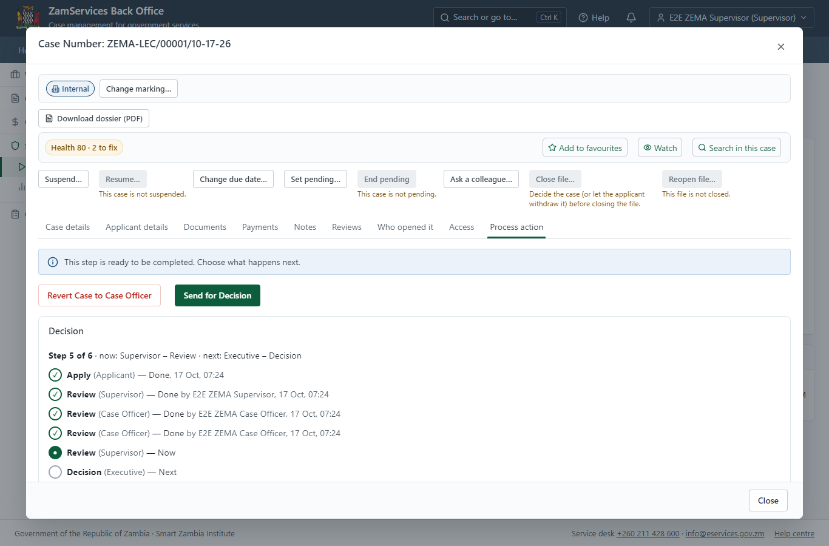Click Send for Decision
This screenshot has width=829, height=546.
click(217, 295)
